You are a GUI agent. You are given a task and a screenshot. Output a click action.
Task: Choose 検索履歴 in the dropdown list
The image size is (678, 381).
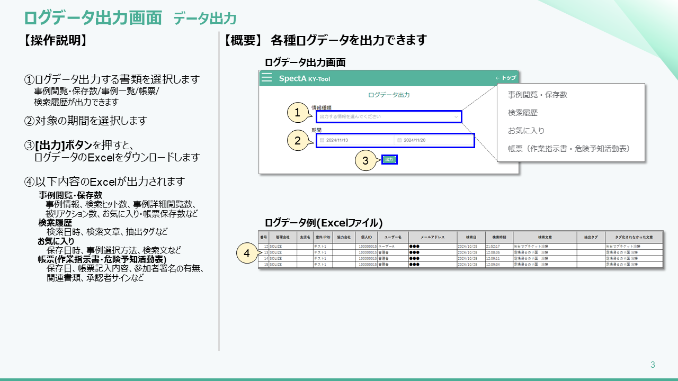tap(522, 113)
